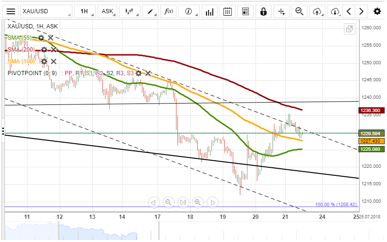Click the date 24 on time axis
The width and height of the screenshot is (387, 242).
(322, 217)
